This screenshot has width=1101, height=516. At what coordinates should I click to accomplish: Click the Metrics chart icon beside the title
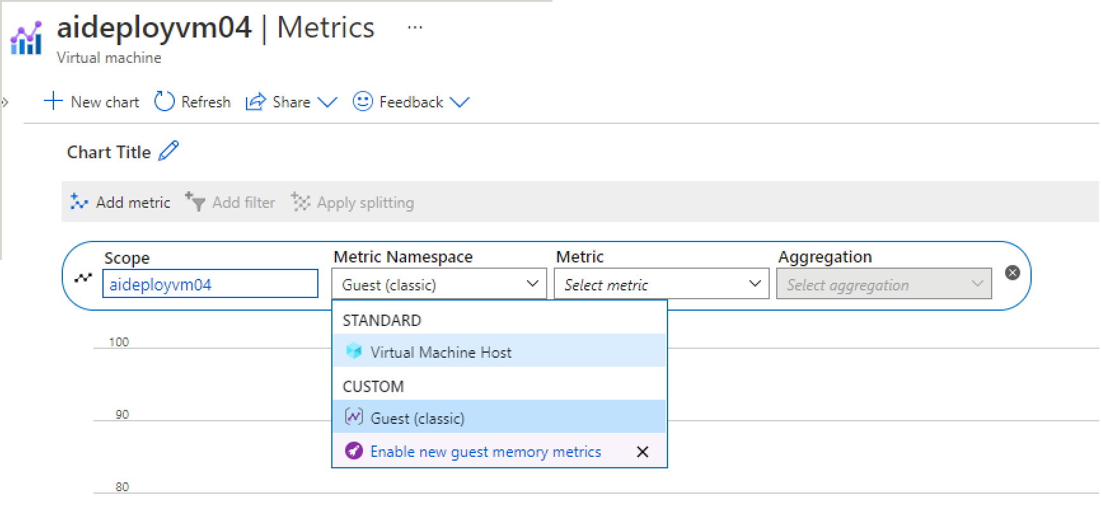[x=27, y=39]
